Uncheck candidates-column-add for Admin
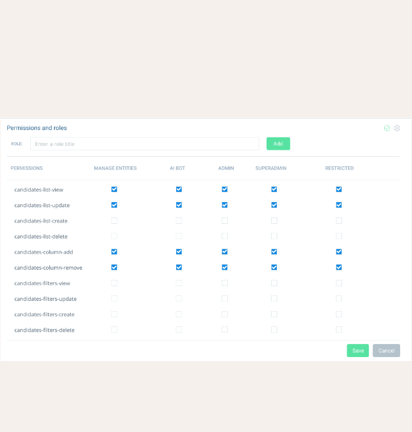 [224, 251]
